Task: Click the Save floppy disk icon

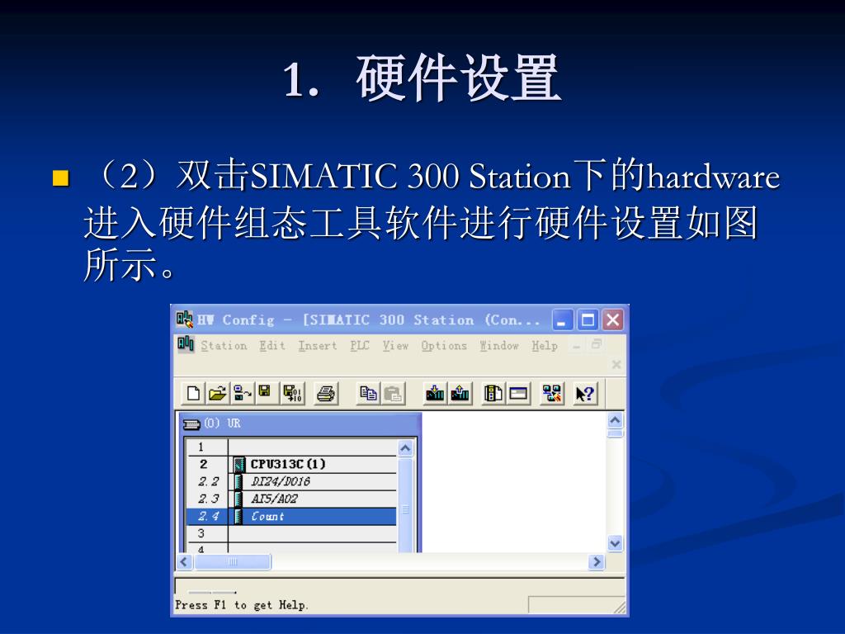Action: pyautogui.click(x=264, y=392)
